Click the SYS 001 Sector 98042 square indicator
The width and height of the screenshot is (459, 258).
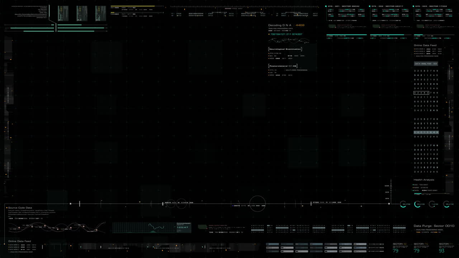[326, 6]
